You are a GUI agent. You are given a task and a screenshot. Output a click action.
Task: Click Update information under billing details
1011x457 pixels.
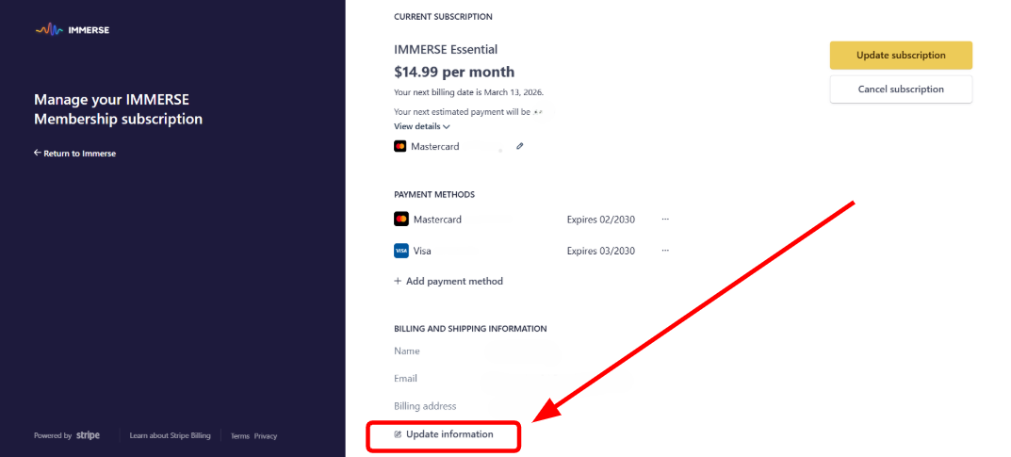[448, 434]
